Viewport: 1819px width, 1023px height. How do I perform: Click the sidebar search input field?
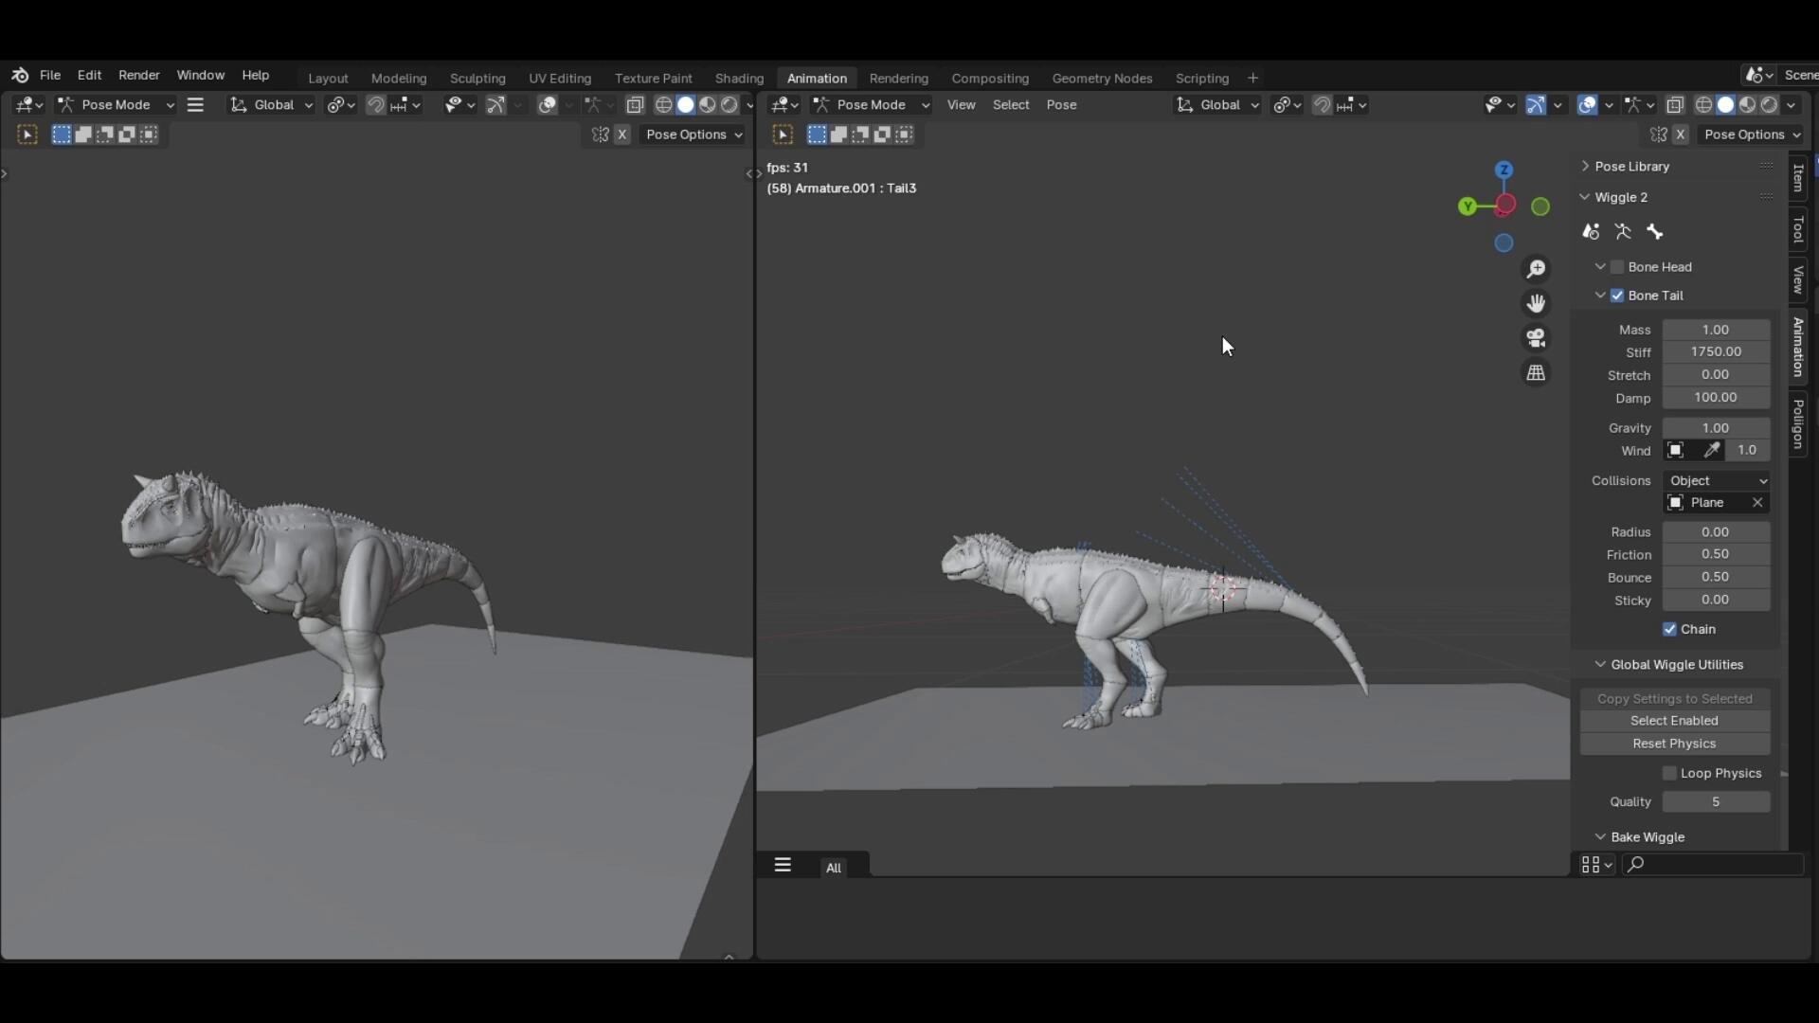(1714, 864)
